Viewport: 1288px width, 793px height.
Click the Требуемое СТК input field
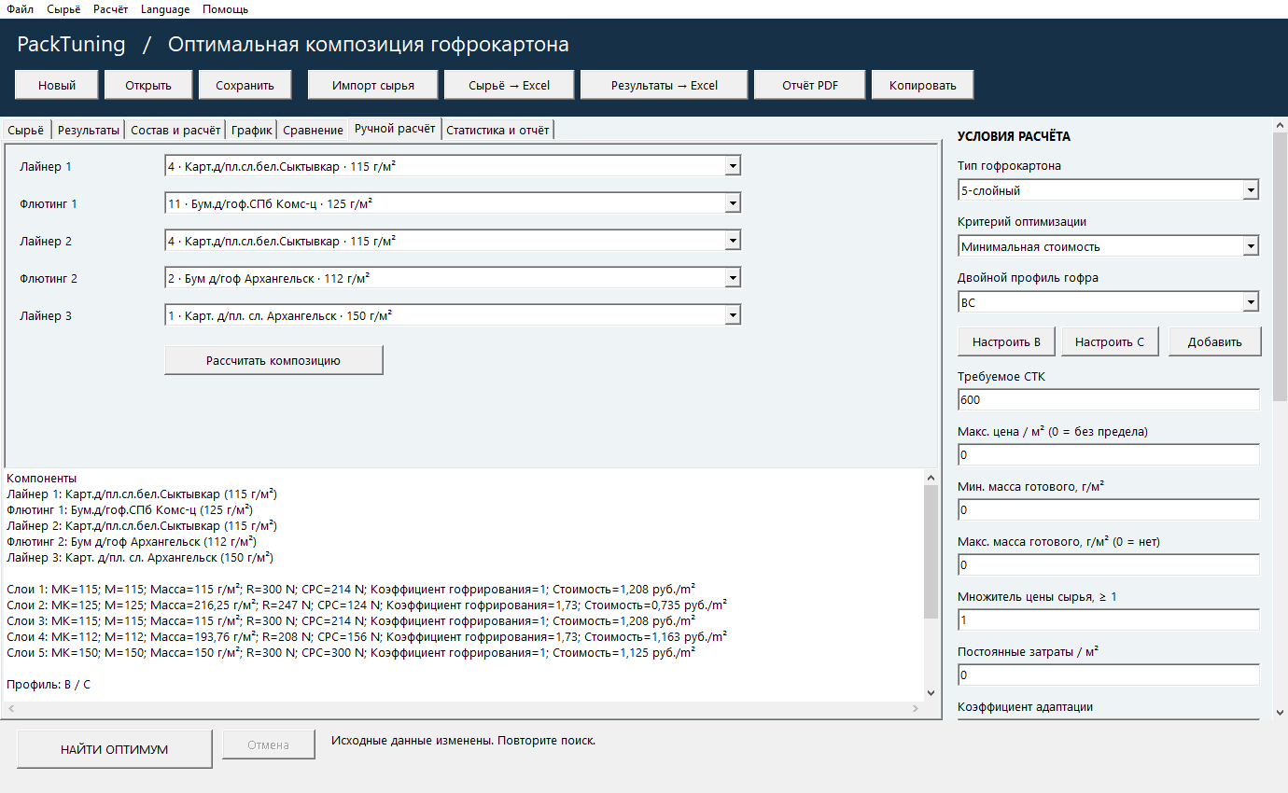(x=1108, y=399)
